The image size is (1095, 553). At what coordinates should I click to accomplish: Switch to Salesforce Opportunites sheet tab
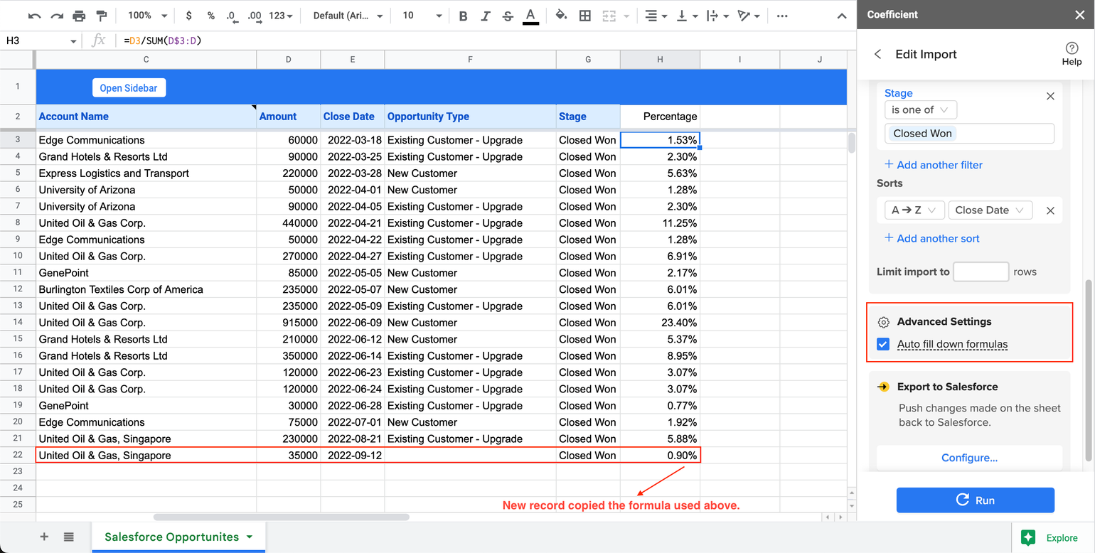pyautogui.click(x=171, y=537)
